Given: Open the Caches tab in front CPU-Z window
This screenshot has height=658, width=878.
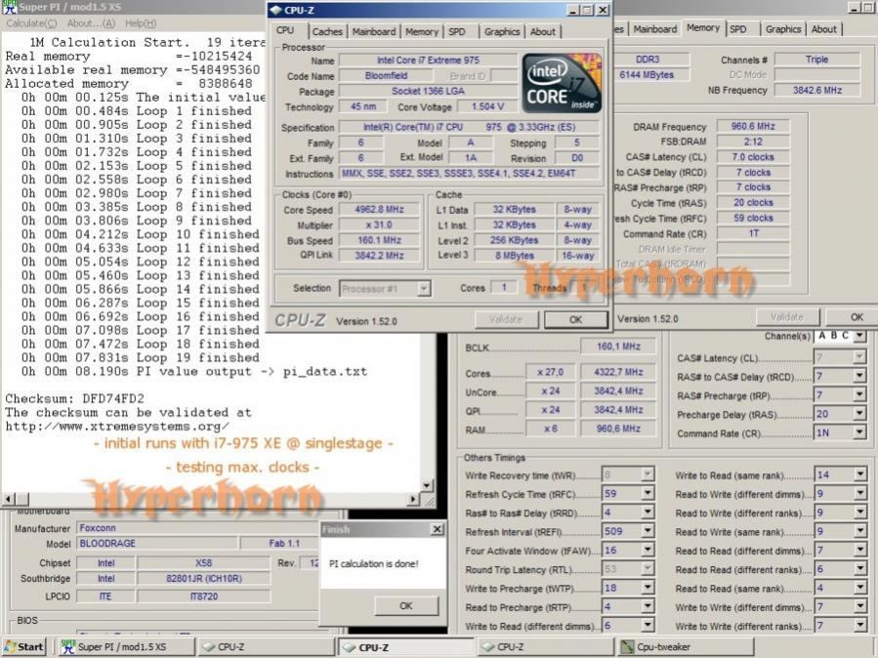Looking at the screenshot, I should click(327, 32).
